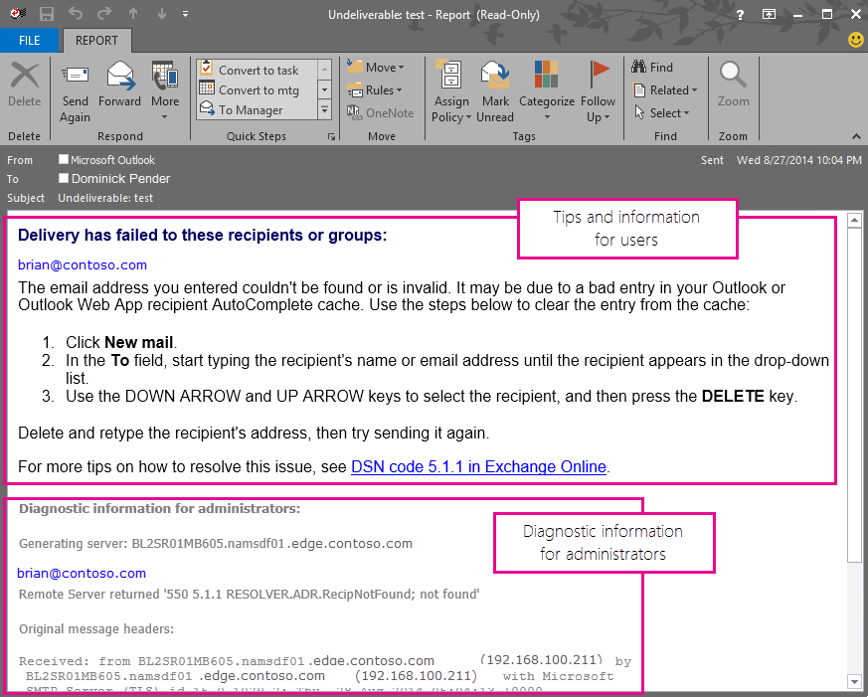This screenshot has height=697, width=868.
Task: Click the Zoom magnifier icon
Action: coord(733,75)
